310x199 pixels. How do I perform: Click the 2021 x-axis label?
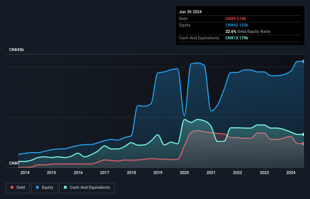click(211, 173)
